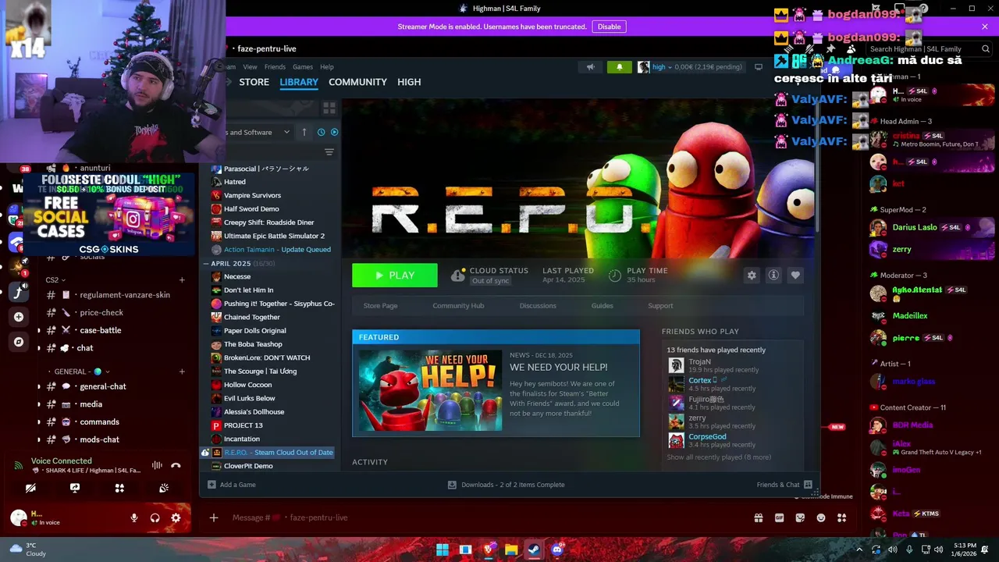Image resolution: width=999 pixels, height=562 pixels.
Task: Open Steam Downloads status icon
Action: point(452,485)
